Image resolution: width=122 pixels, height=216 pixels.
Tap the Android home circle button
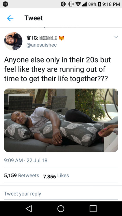coord(61,209)
